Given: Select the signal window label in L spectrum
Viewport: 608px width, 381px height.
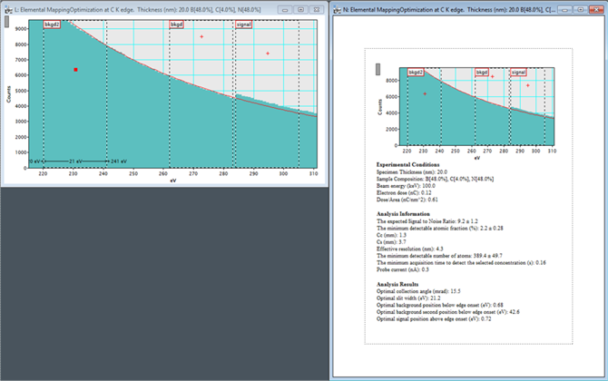Looking at the screenshot, I should (243, 24).
